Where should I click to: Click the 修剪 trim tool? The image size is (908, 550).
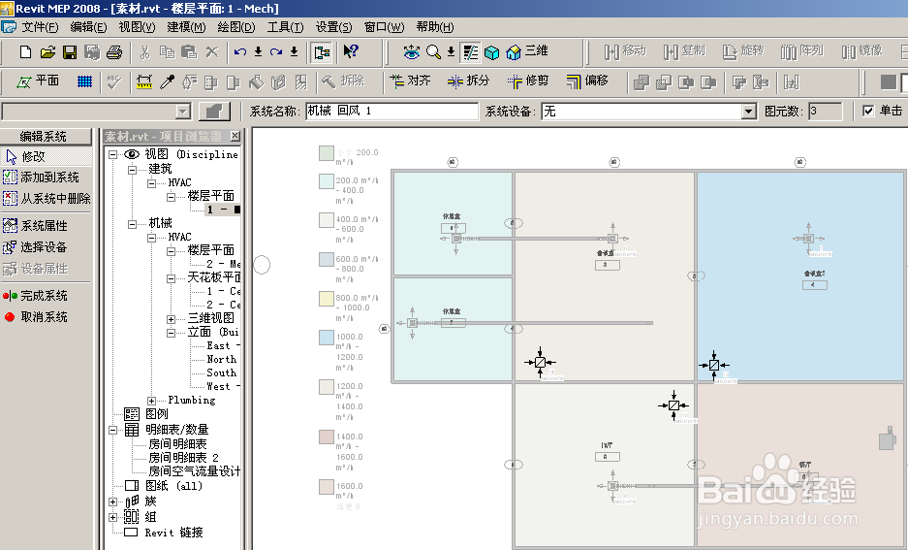click(x=528, y=81)
